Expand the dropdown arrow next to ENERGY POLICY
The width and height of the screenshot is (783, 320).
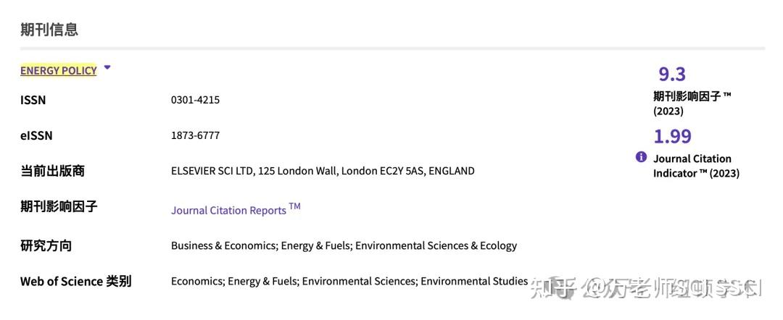point(107,68)
